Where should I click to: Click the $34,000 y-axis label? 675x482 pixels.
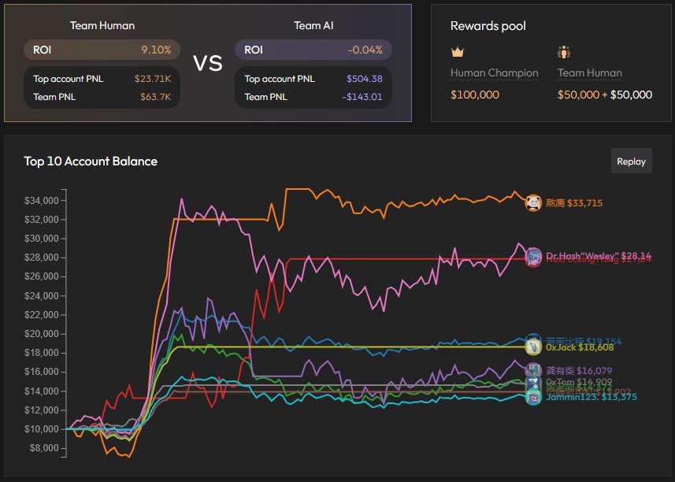(x=39, y=200)
